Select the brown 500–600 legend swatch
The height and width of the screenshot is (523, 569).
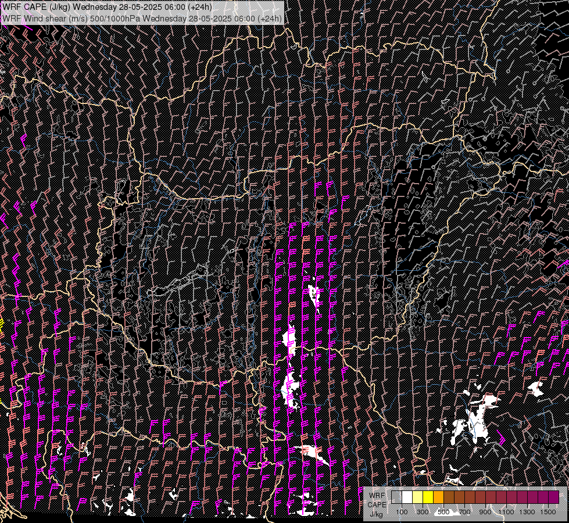pos(449,497)
